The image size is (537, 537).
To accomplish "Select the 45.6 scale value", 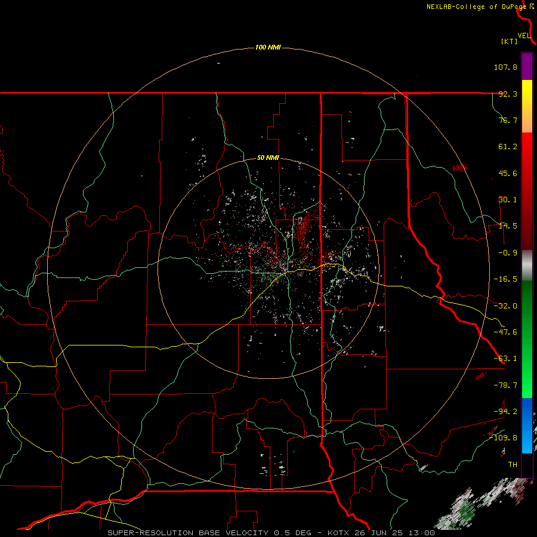I will (508, 173).
